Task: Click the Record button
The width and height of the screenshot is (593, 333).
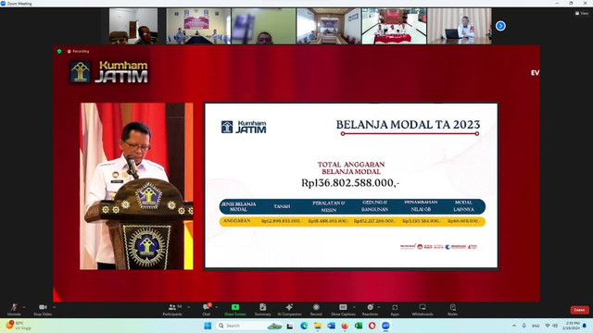Action: click(x=316, y=310)
